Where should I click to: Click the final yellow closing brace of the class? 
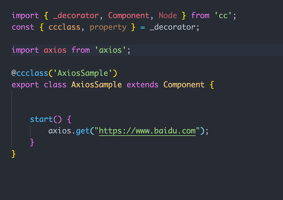point(14,154)
